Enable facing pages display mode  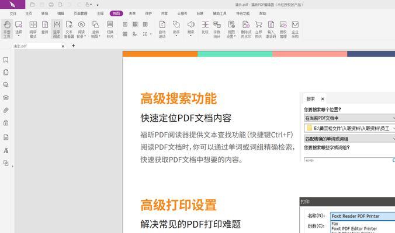[145, 24]
